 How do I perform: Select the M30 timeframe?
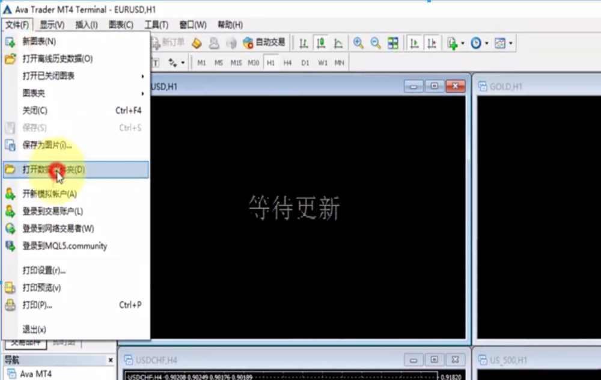coord(254,63)
